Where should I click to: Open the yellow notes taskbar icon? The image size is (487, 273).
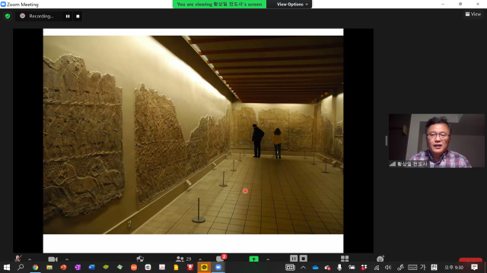[176, 267]
